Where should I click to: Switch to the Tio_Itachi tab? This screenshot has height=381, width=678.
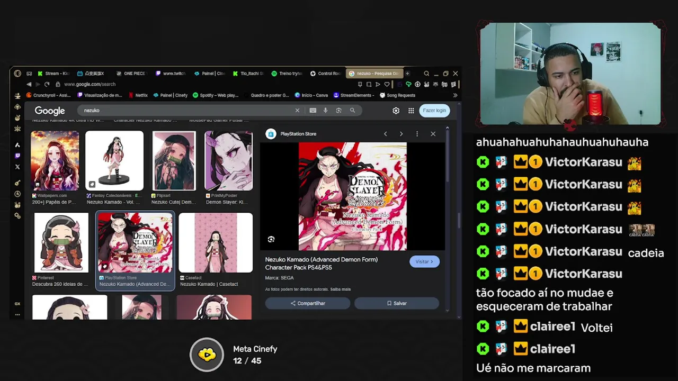[249, 74]
